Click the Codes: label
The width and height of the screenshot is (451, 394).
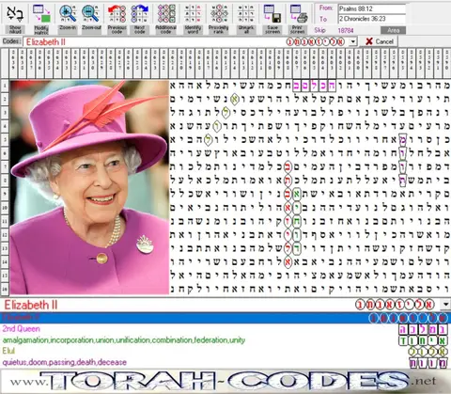pos(12,41)
